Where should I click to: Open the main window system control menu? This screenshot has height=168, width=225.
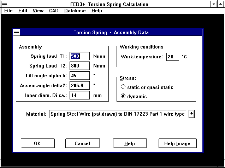coord(4,4)
